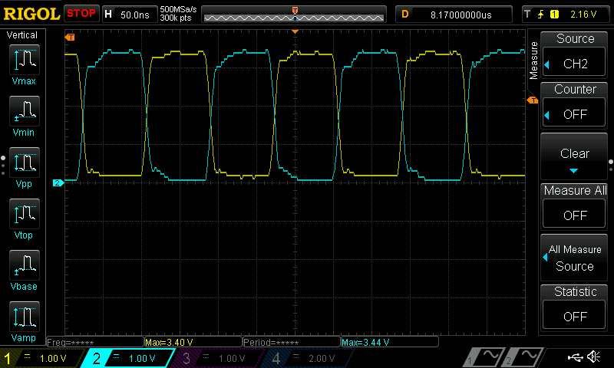Image resolution: width=614 pixels, height=368 pixels.
Task: Click the Vertical menu header
Action: 22,35
